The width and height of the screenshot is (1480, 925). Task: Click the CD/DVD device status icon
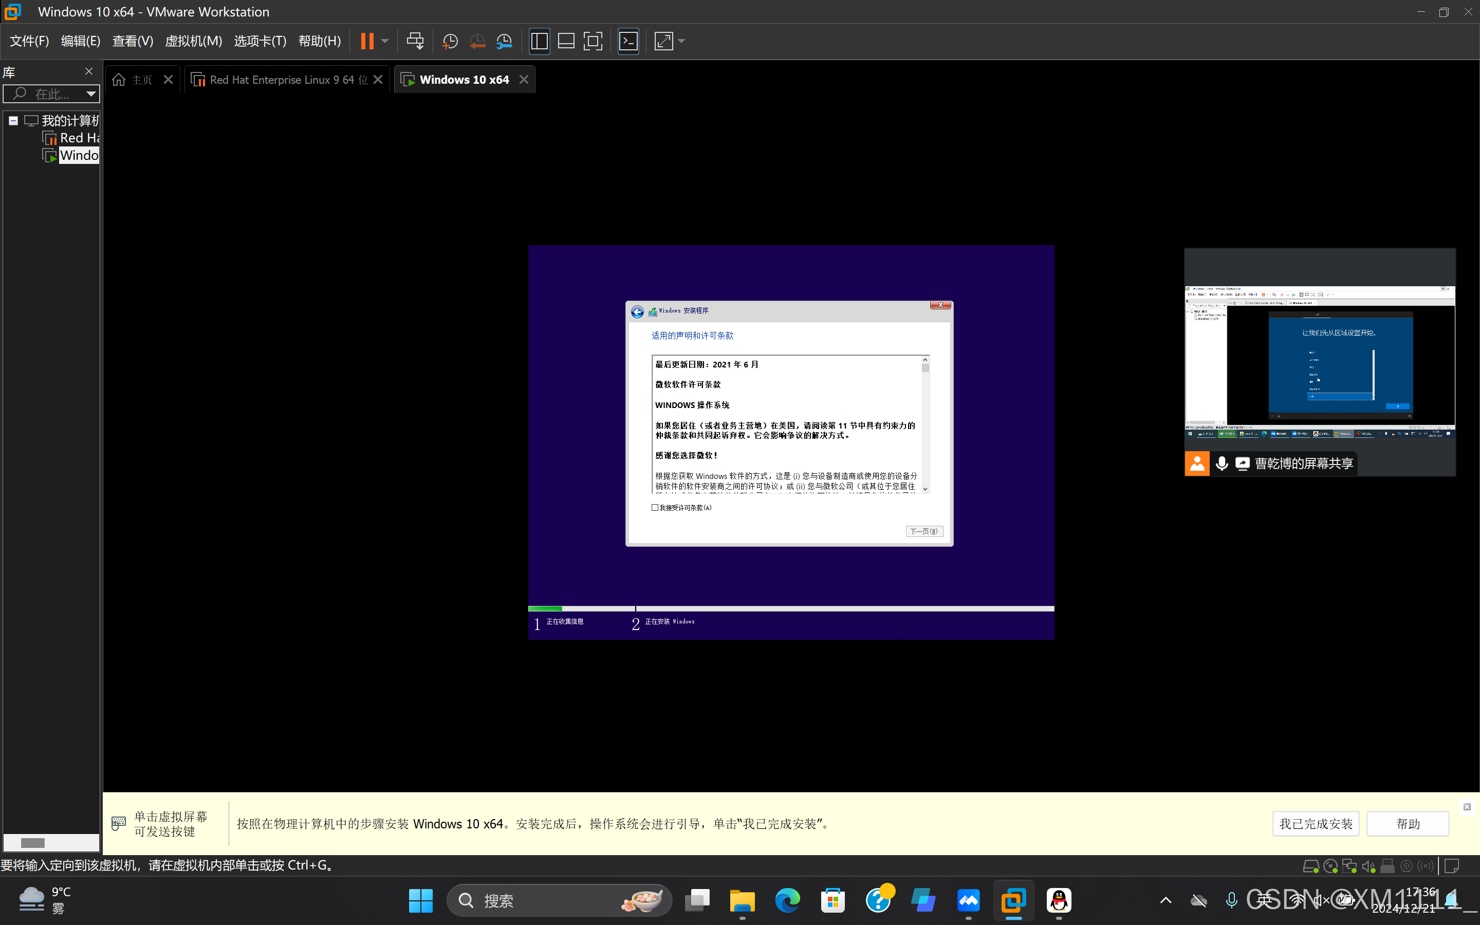click(x=1330, y=866)
